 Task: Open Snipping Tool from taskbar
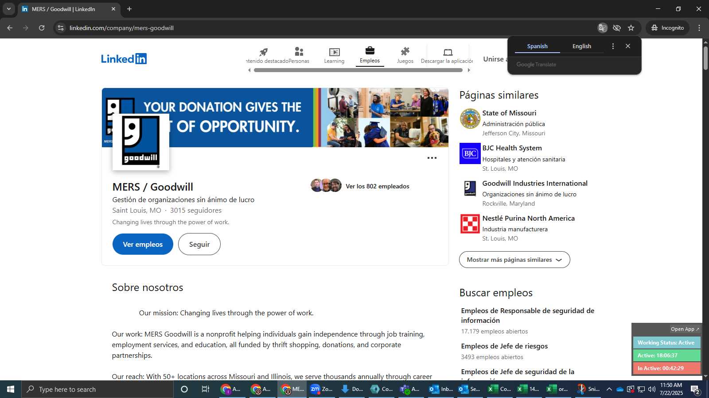[x=588, y=389]
